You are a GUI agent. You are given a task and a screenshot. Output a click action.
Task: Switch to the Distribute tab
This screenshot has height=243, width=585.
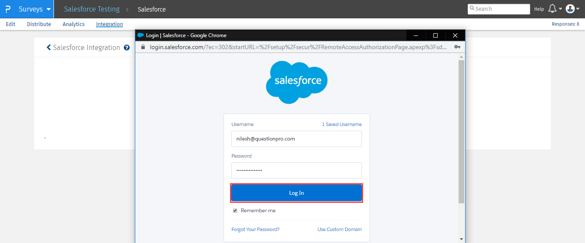(39, 24)
